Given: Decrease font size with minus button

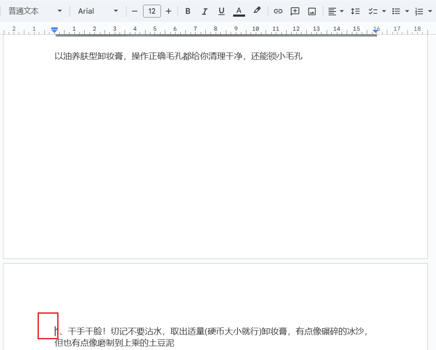Looking at the screenshot, I should click(135, 11).
